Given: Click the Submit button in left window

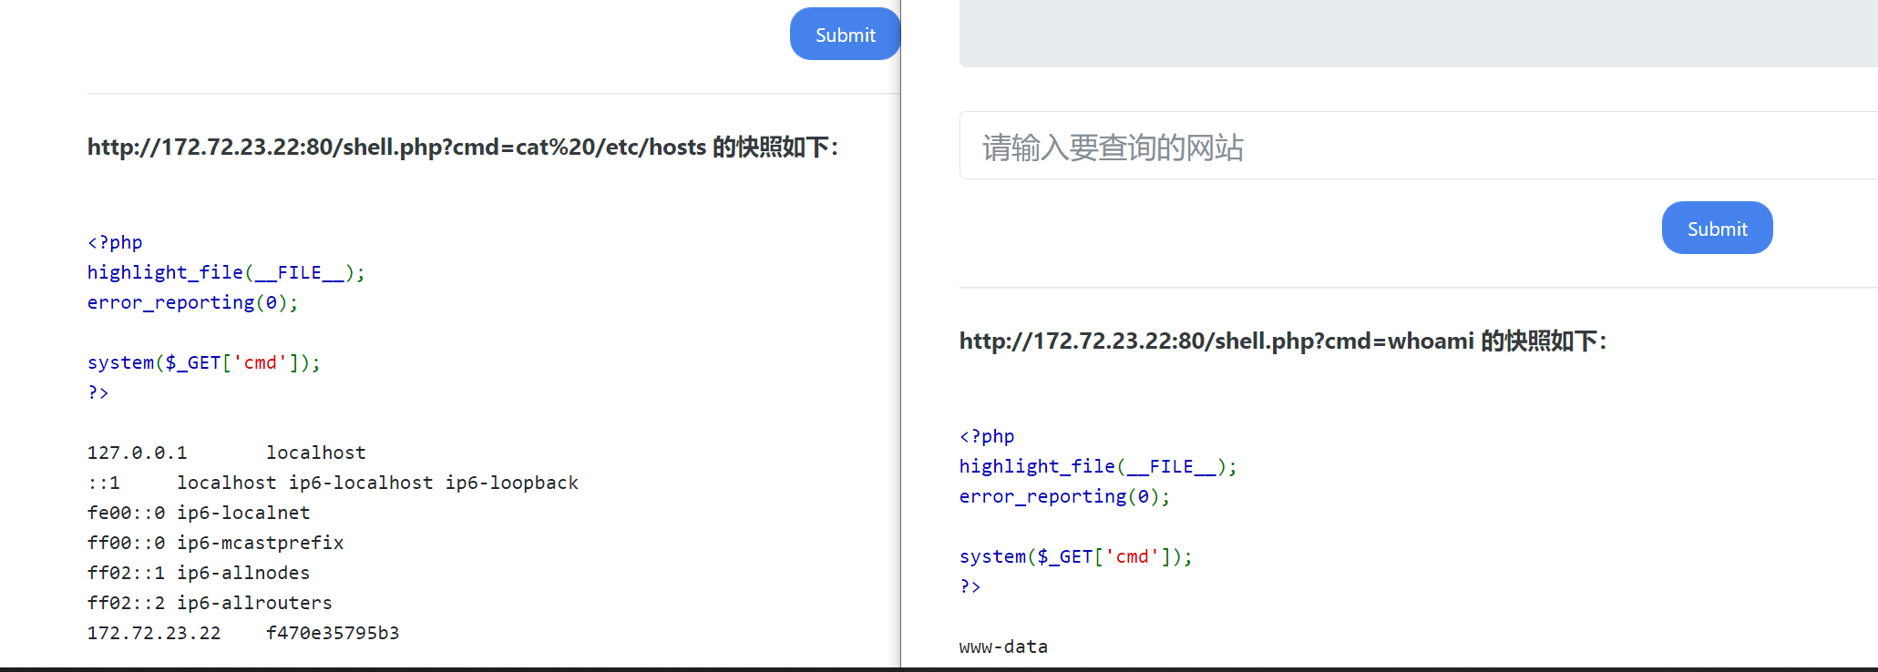Looking at the screenshot, I should [845, 35].
